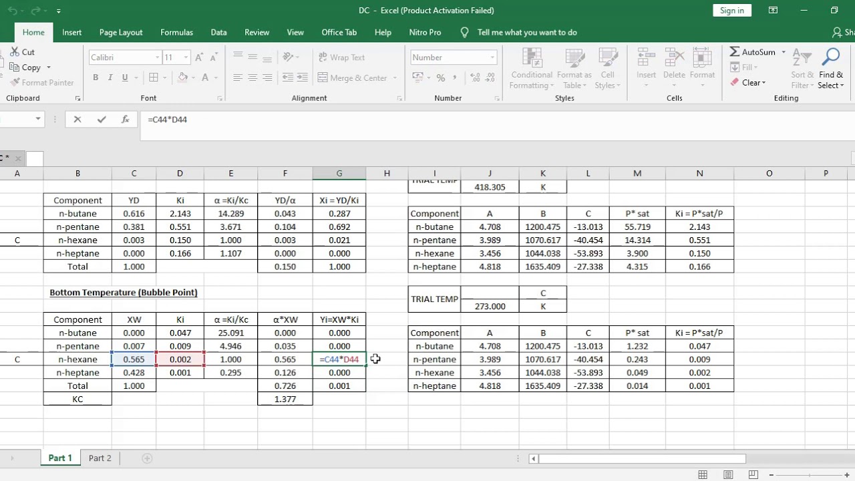Toggle Wrap Text
Viewport: 855px width, 481px height.
click(x=341, y=57)
